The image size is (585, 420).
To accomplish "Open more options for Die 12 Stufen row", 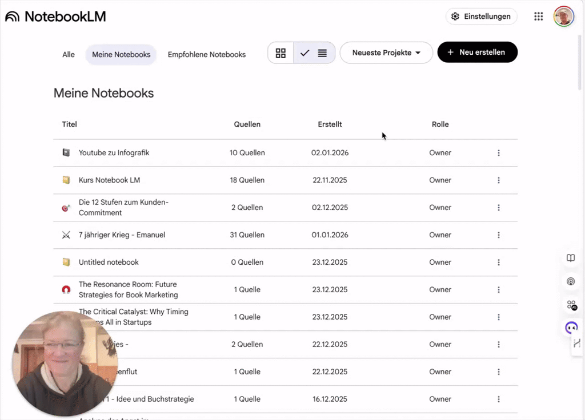I will point(498,208).
